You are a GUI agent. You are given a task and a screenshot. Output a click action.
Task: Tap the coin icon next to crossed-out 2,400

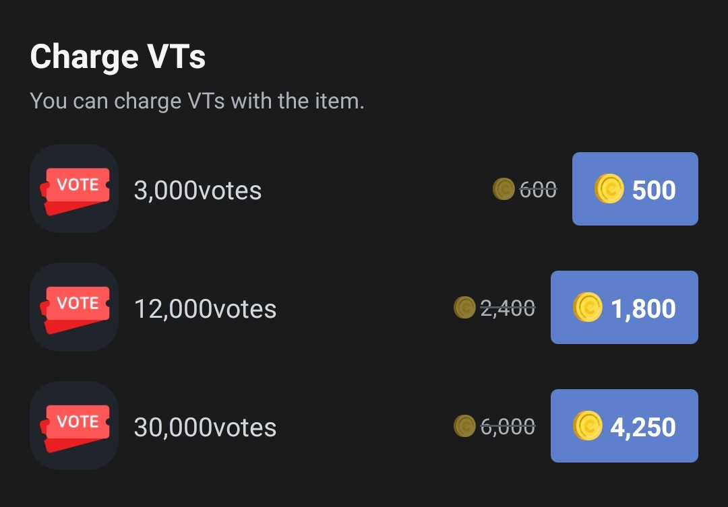464,308
